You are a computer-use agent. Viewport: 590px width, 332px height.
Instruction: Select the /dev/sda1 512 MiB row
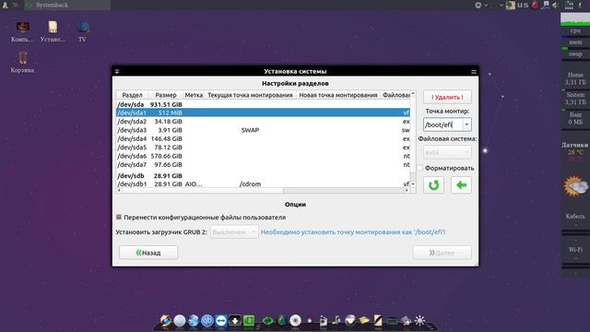(263, 113)
